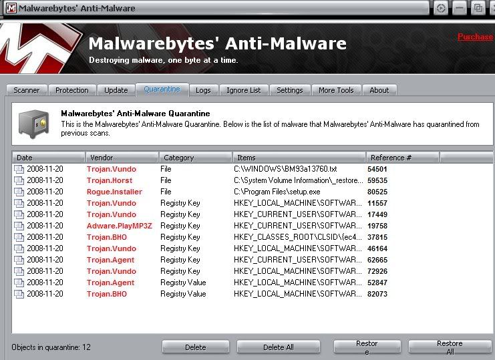The width and height of the screenshot is (495, 360).
Task: Switch to the Protection tab
Action: point(72,90)
